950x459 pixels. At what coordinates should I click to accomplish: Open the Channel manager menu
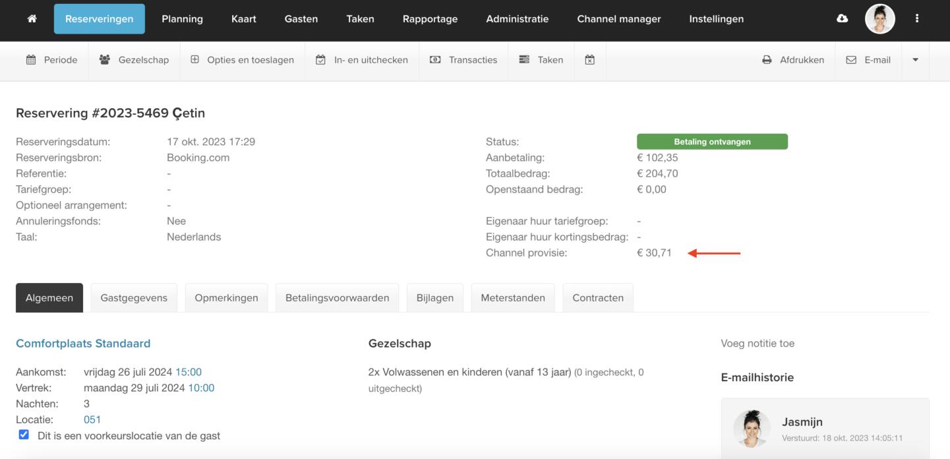click(x=618, y=18)
